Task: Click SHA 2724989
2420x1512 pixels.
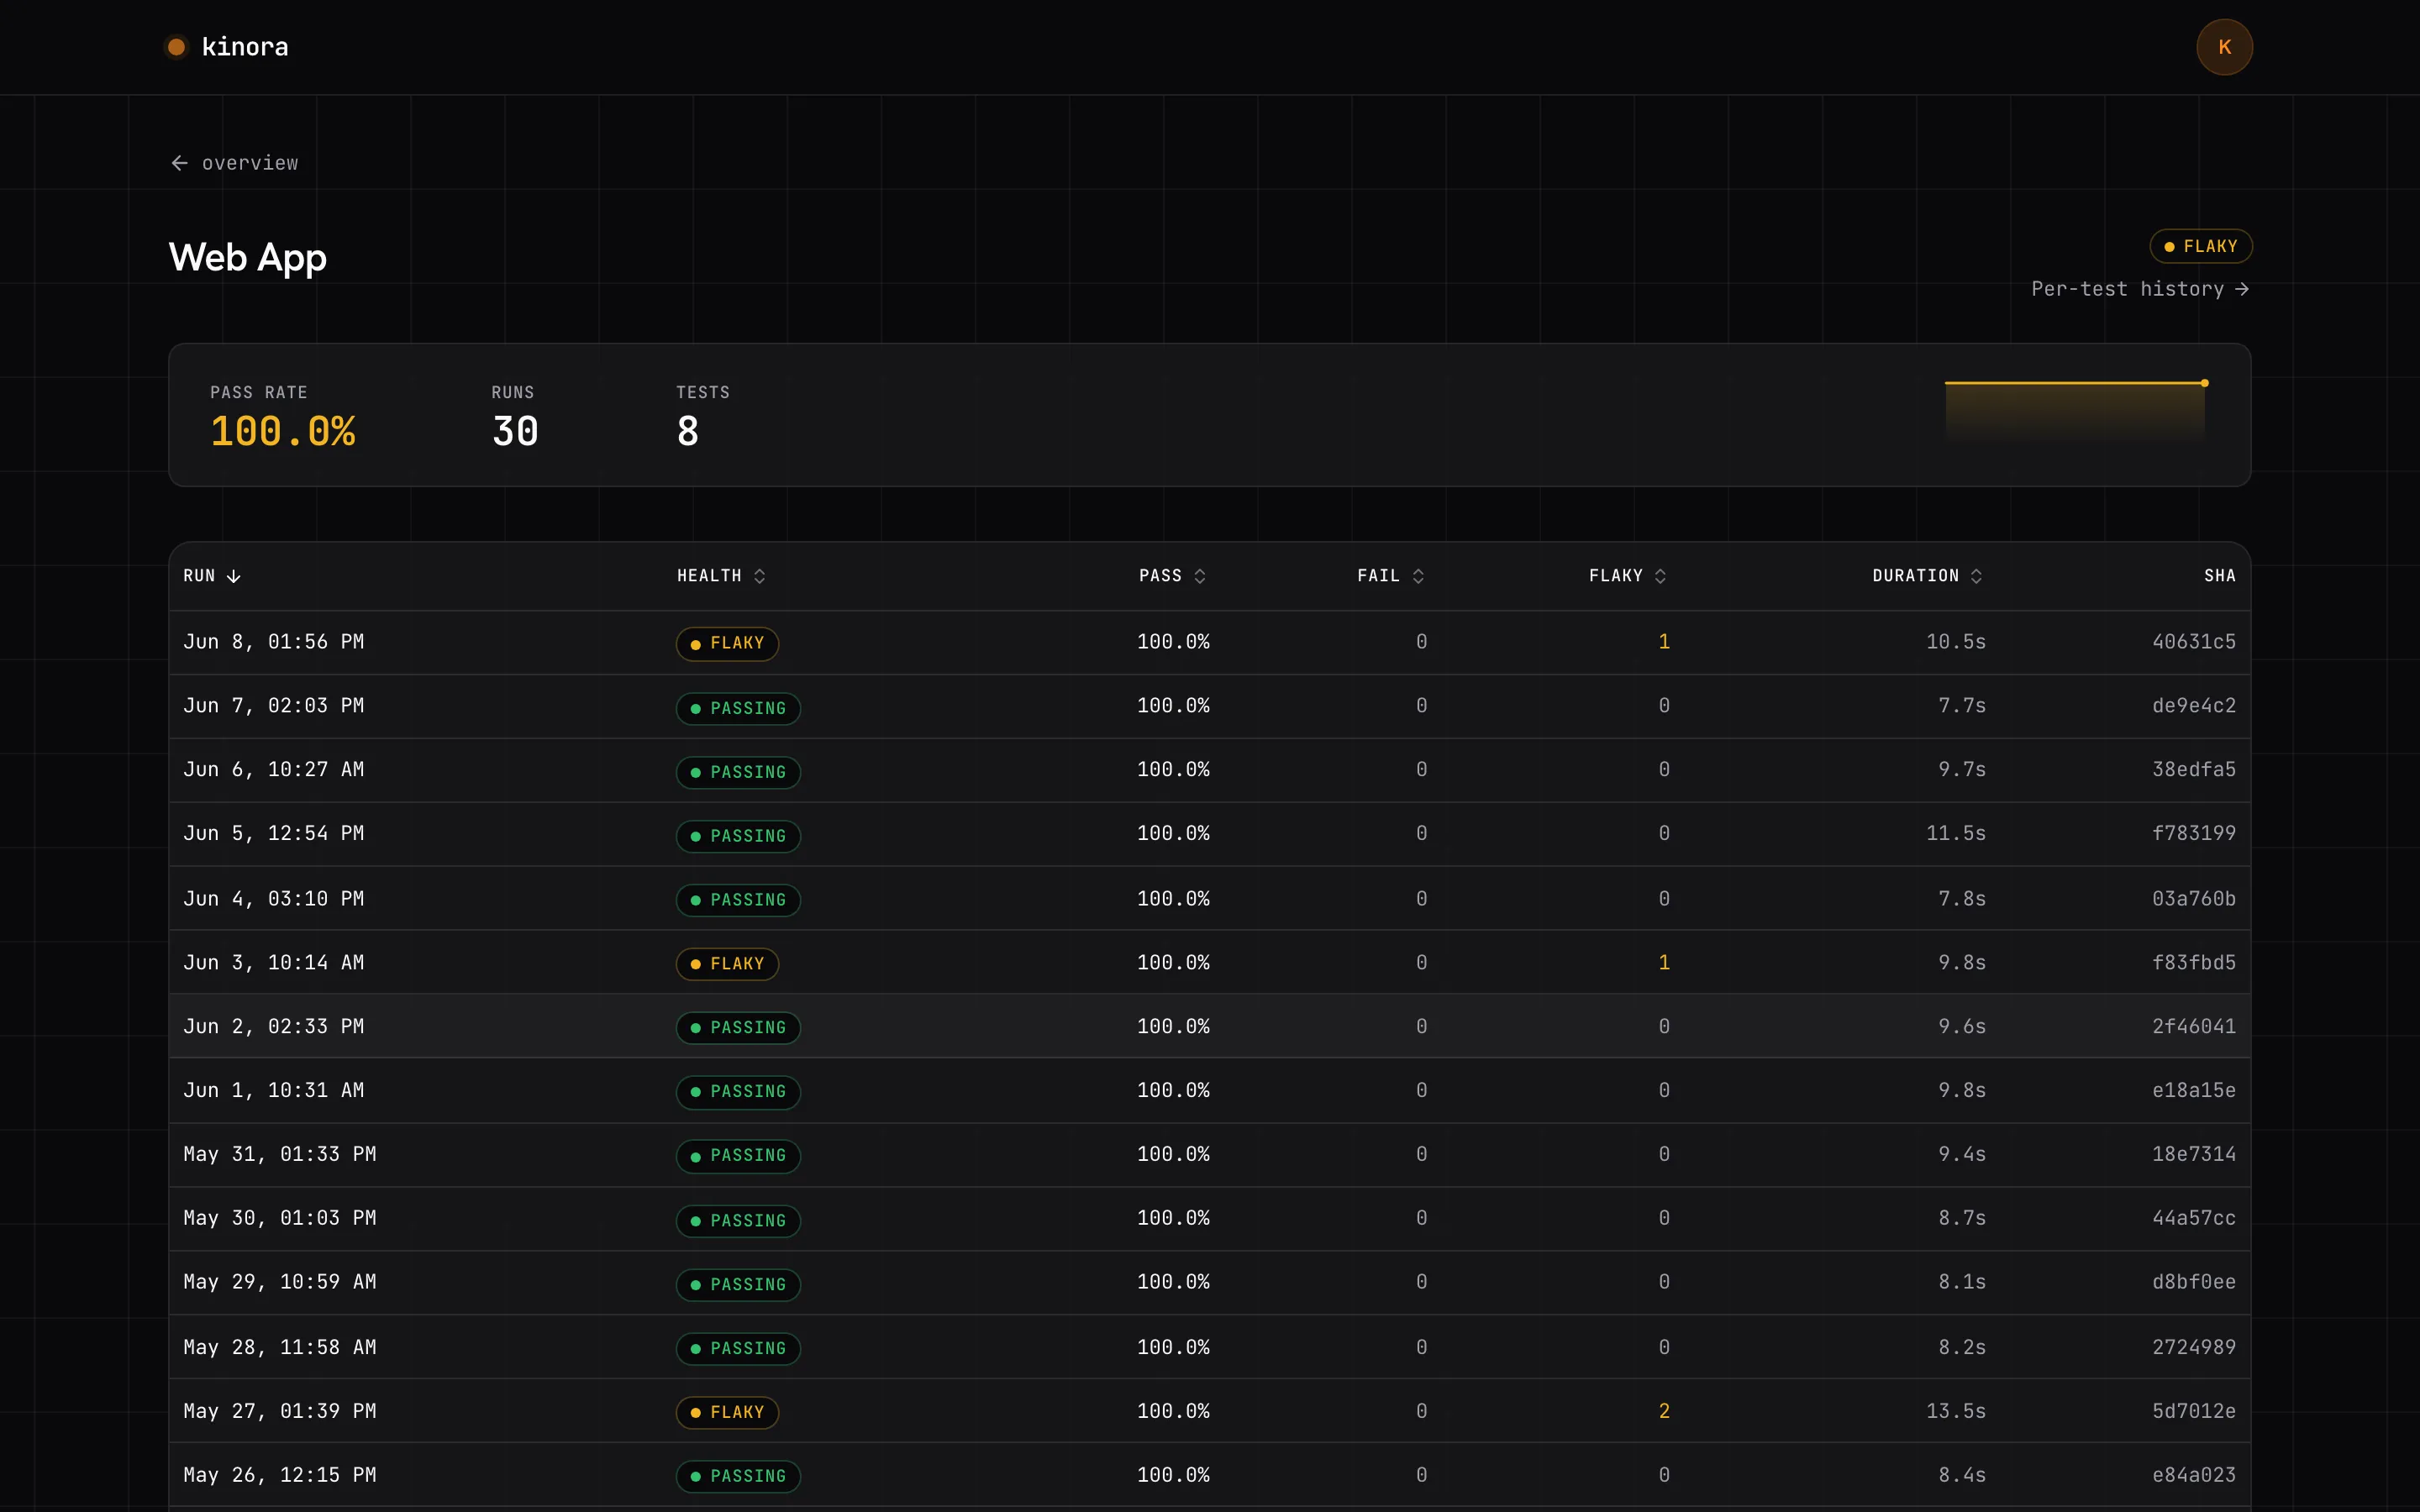Action: tap(2194, 1348)
